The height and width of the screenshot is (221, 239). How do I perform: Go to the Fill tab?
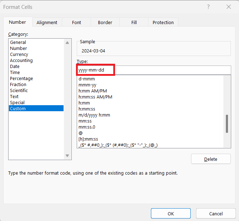click(x=134, y=23)
